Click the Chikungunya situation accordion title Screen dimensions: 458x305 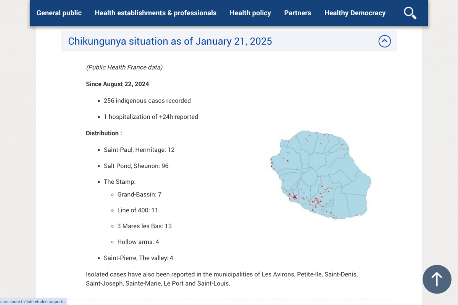tap(170, 41)
